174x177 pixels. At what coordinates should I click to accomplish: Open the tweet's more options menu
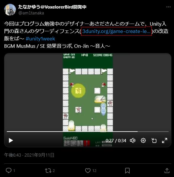point(168,7)
